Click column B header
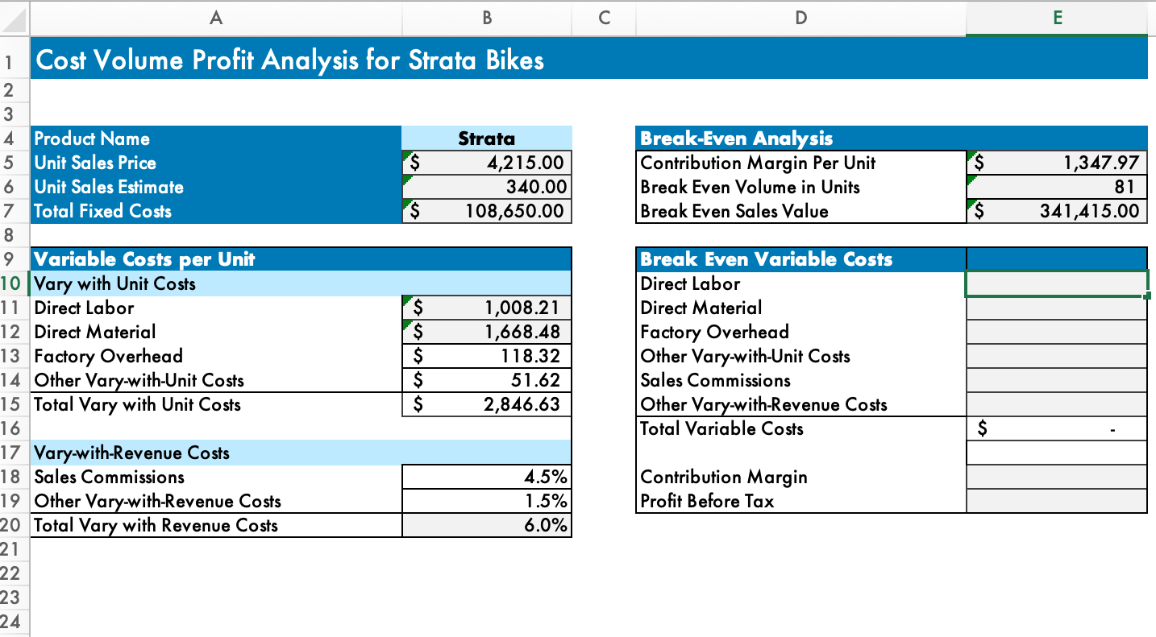Viewport: 1156px width, 637px height. 486,17
